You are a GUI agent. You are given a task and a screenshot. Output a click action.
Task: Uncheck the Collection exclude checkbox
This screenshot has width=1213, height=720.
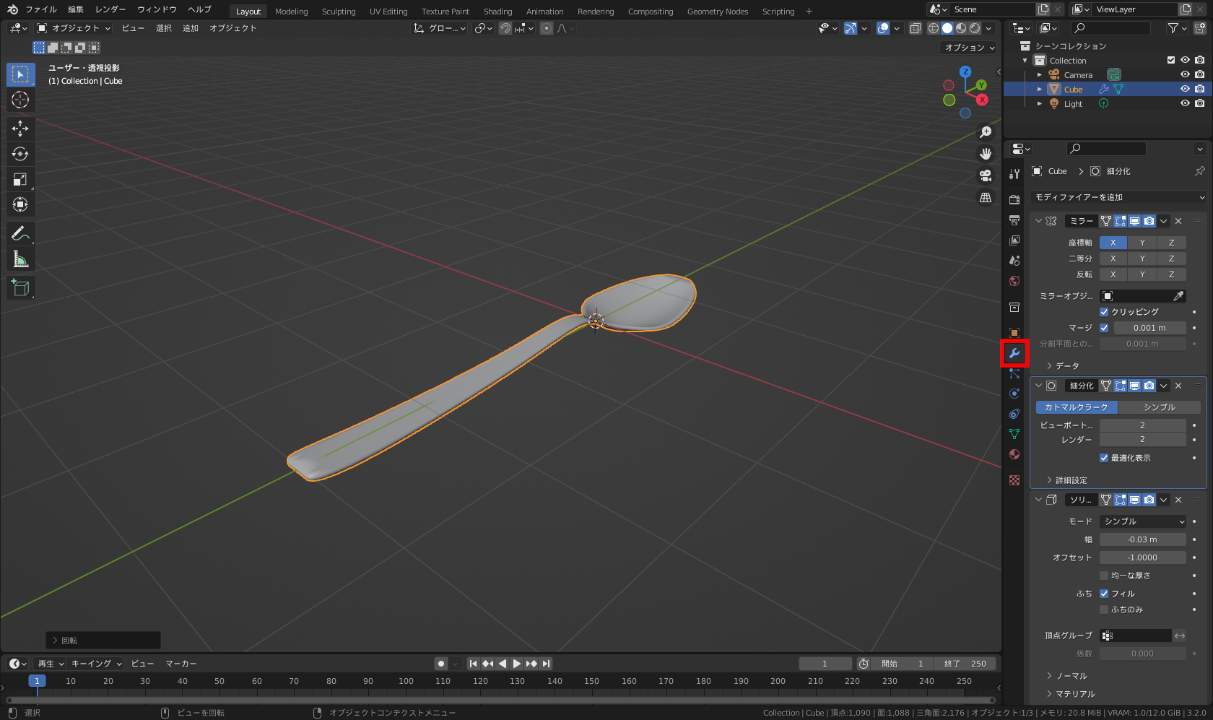(1171, 60)
